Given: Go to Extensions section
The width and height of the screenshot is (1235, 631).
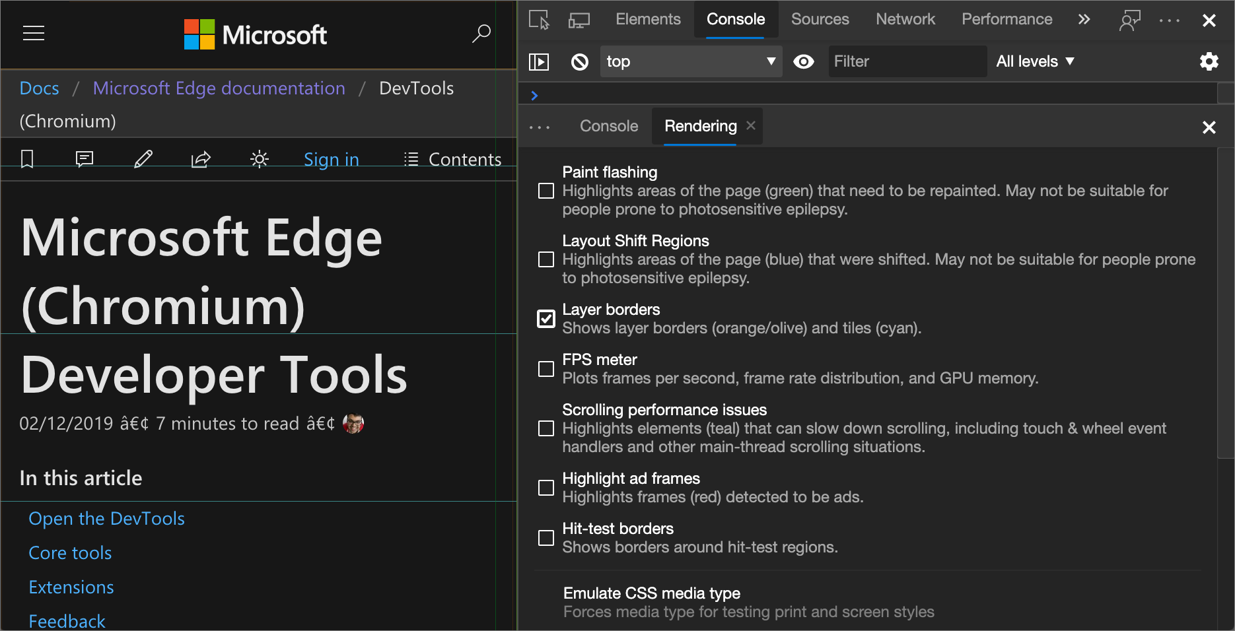Looking at the screenshot, I should 71,587.
